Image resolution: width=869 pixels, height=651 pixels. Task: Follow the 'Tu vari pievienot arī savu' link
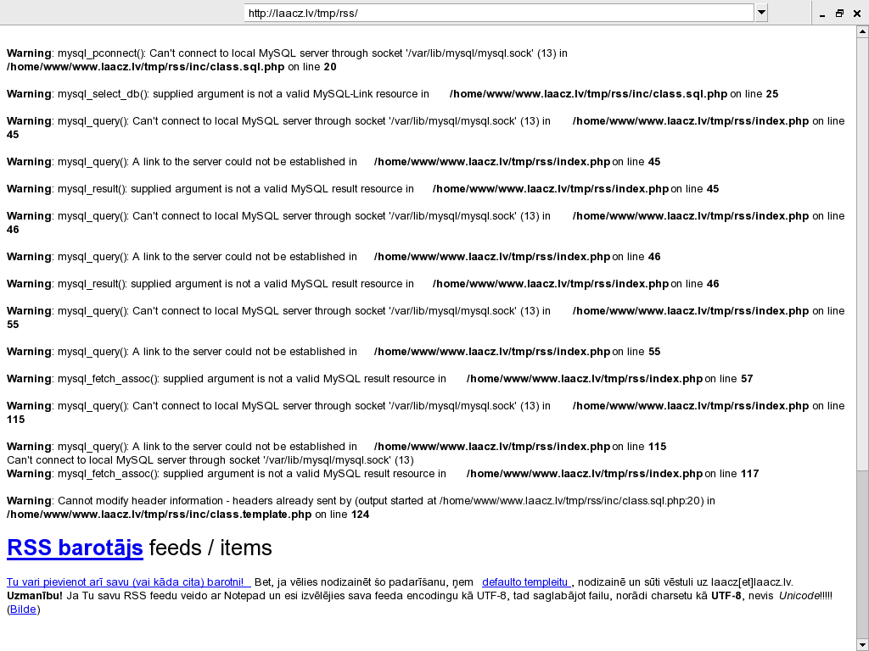point(128,582)
